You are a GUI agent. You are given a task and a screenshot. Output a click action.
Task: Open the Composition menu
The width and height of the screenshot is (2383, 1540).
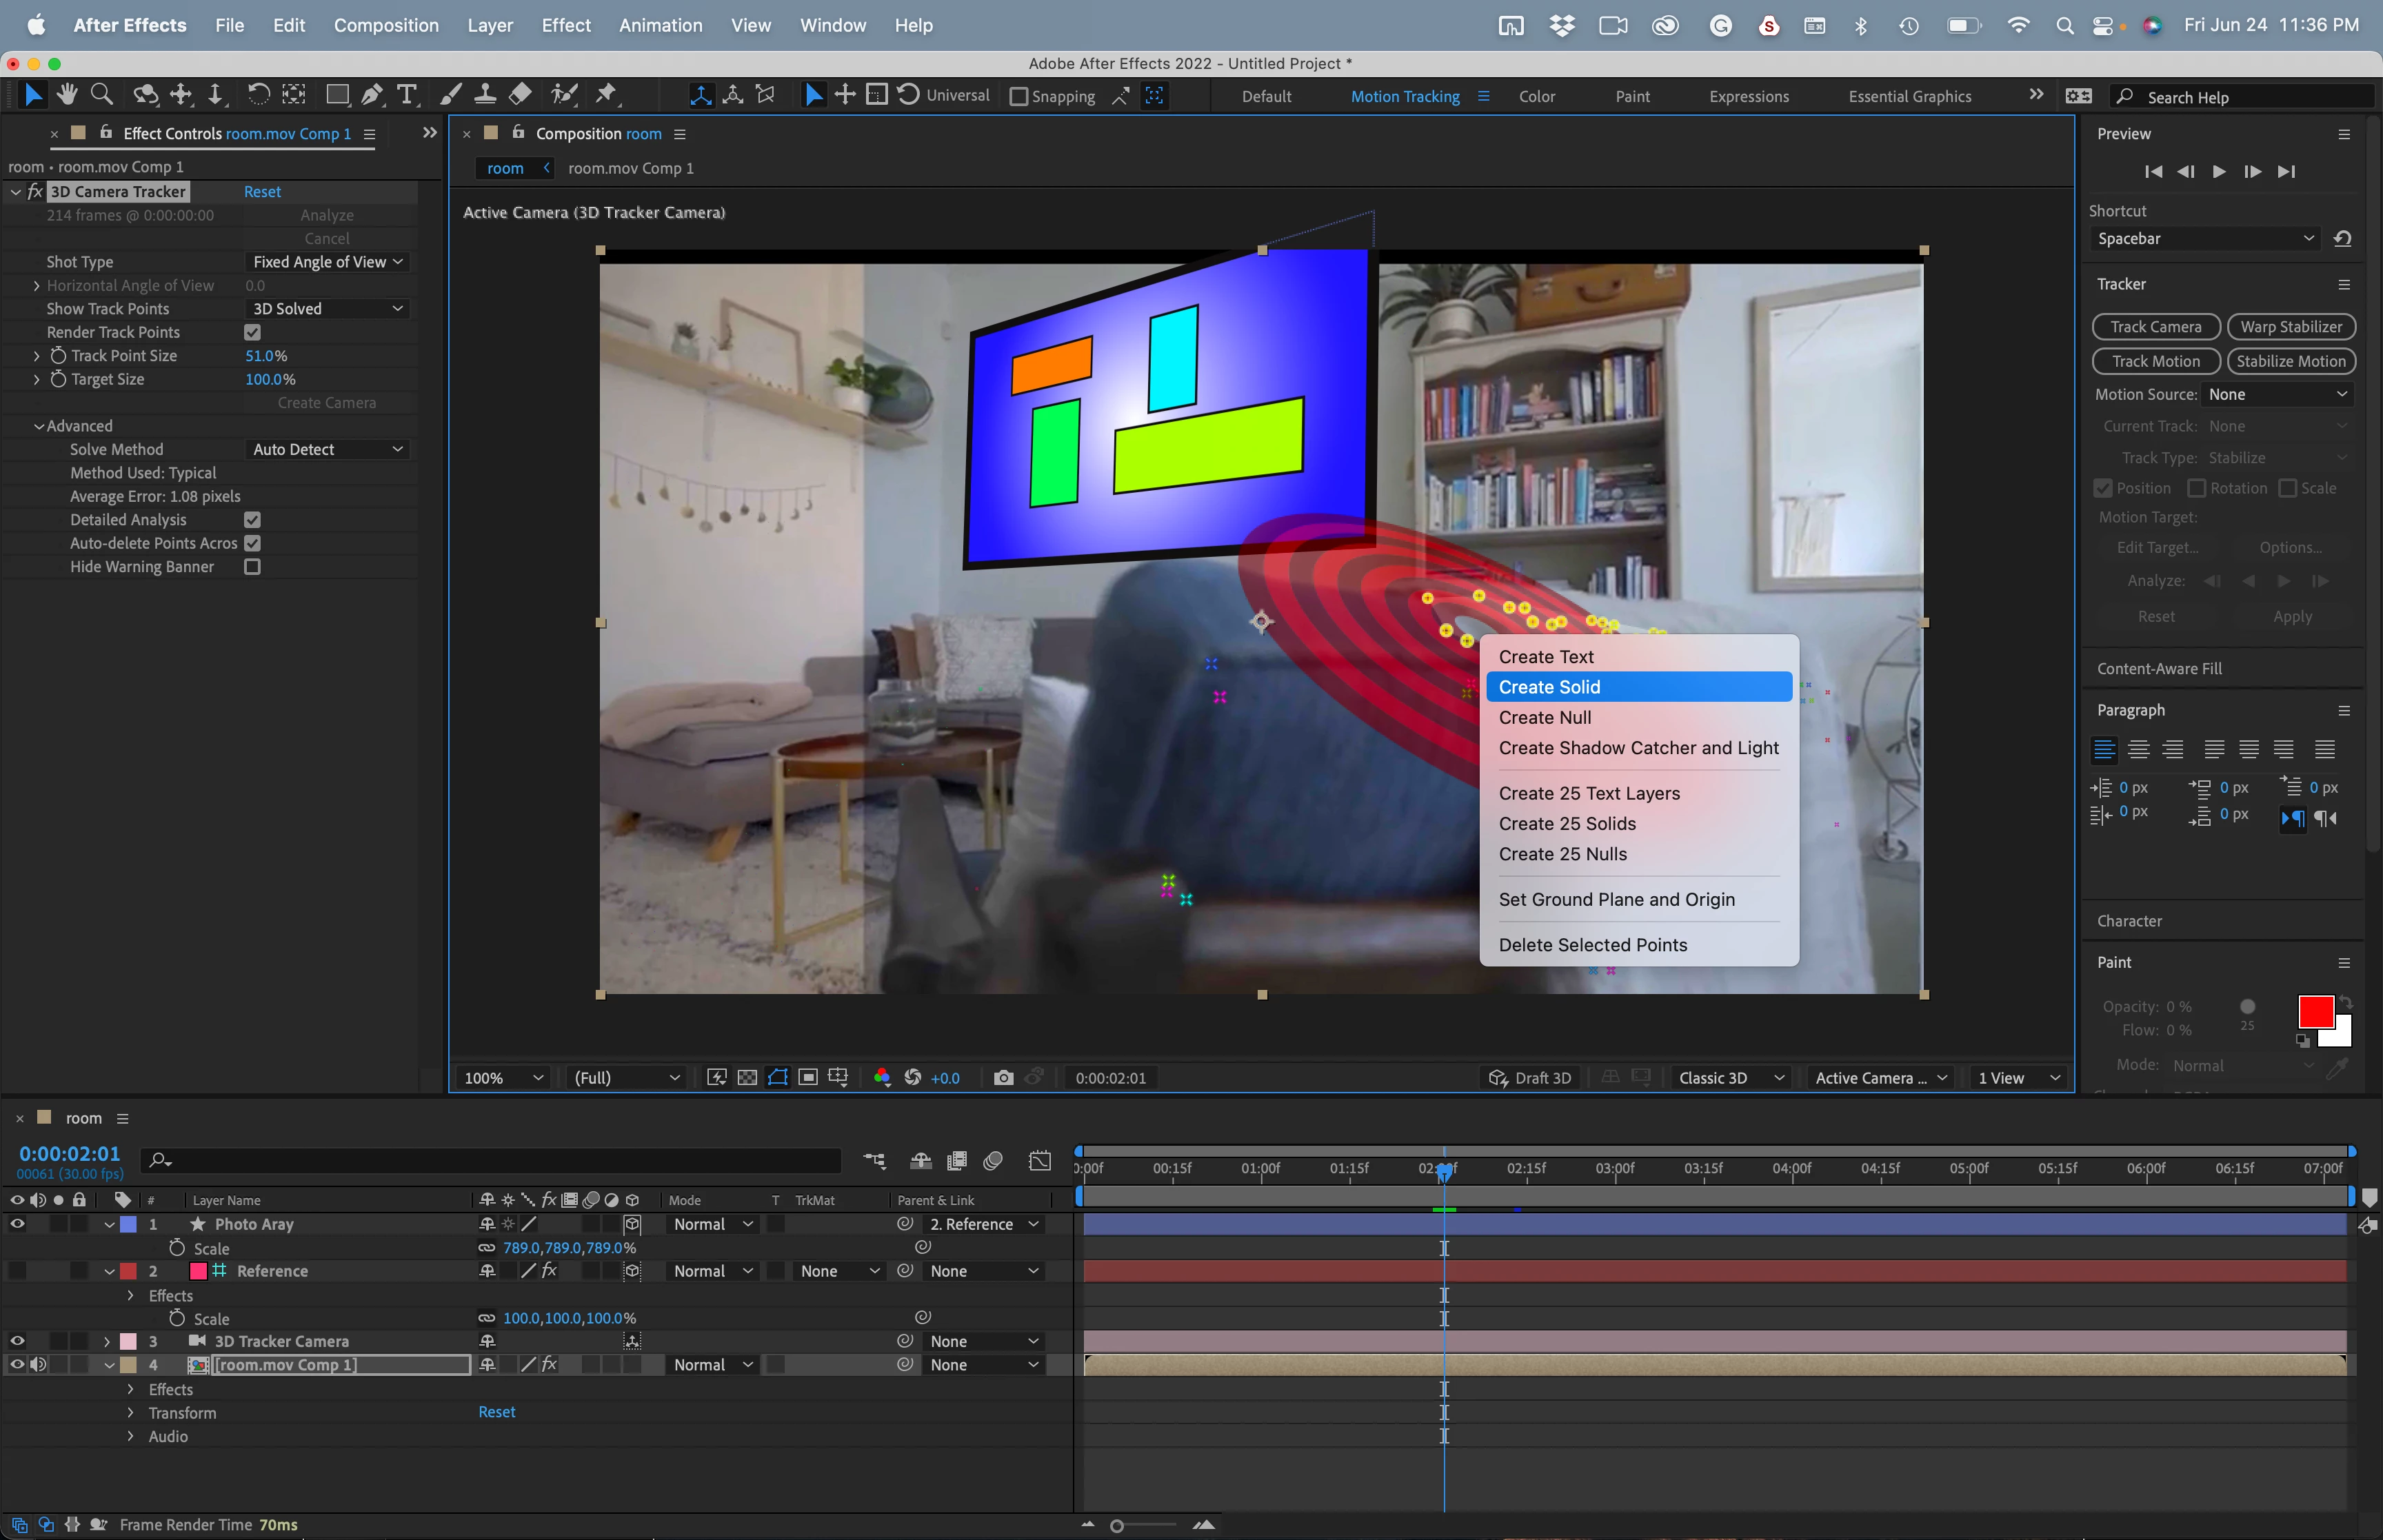386,25
